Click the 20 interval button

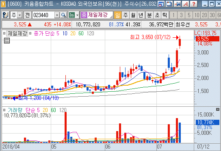(x=204, y=15)
